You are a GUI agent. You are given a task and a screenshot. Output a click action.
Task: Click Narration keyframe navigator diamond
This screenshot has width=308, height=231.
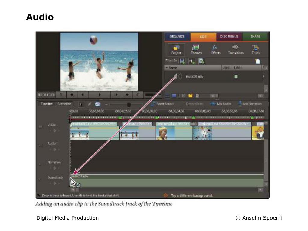[x=55, y=168]
